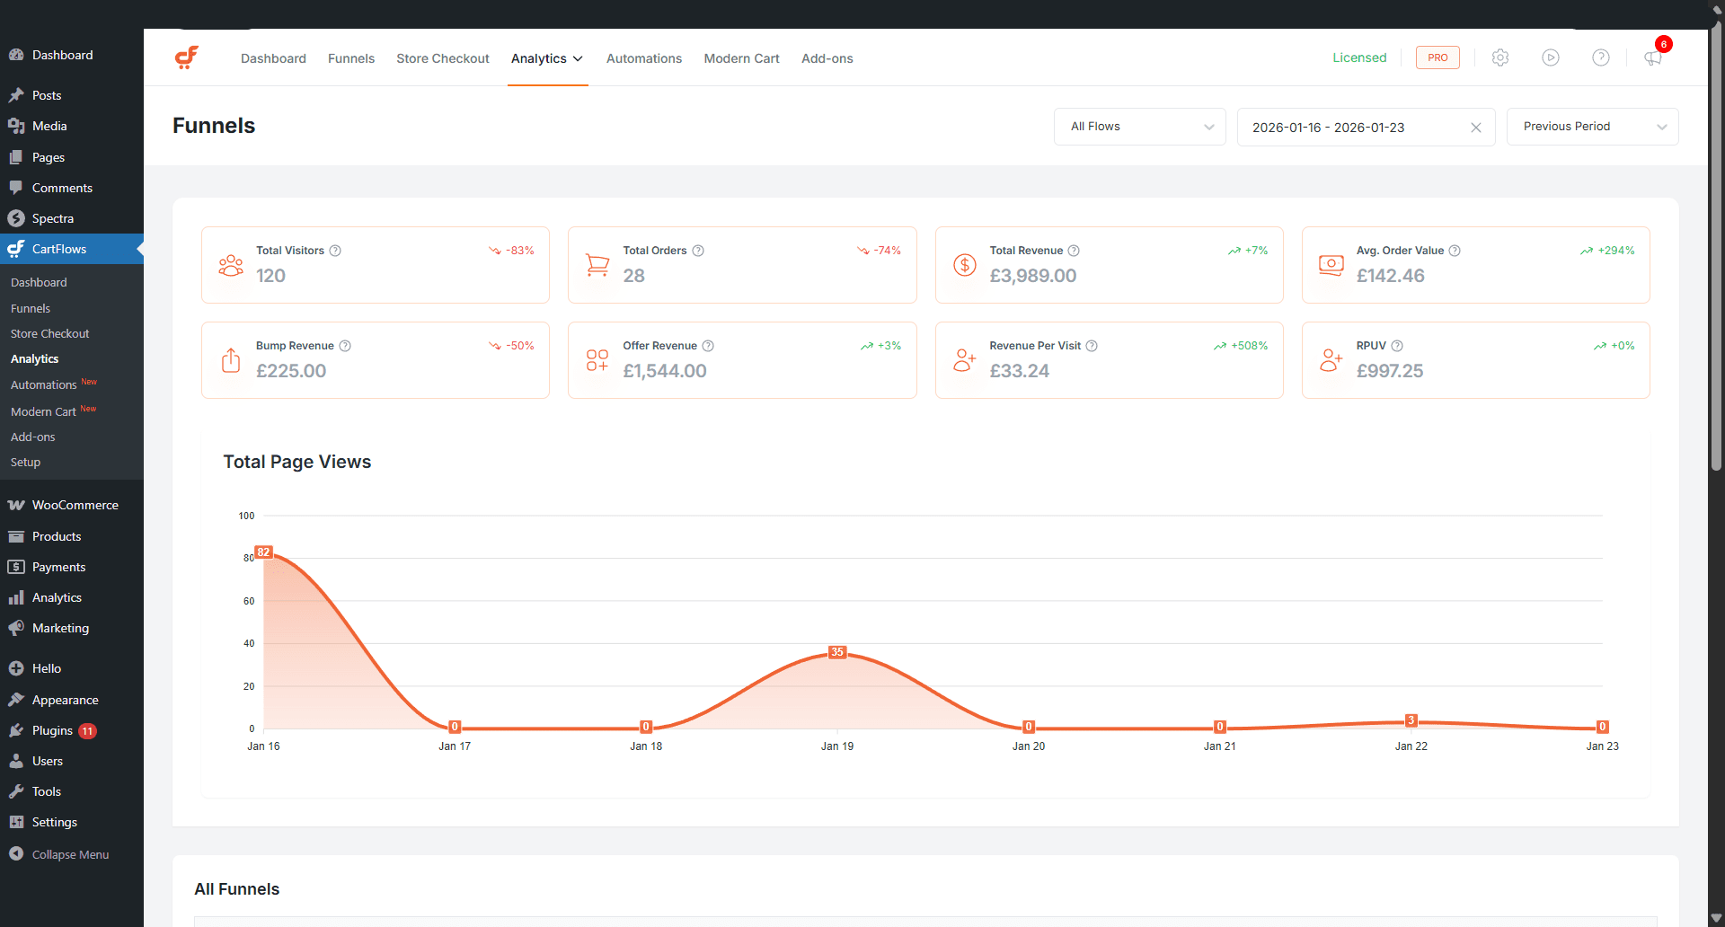Go to Modern Cart top navigation tab
The width and height of the screenshot is (1725, 927).
pyautogui.click(x=742, y=58)
